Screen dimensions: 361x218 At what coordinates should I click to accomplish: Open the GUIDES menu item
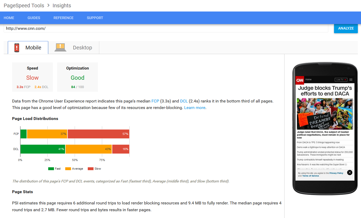coord(34,18)
